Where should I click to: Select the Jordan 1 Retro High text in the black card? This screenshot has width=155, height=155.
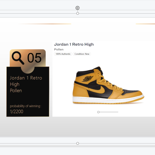(x=26, y=81)
